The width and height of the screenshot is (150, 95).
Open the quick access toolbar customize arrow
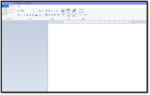[x=14, y=3]
